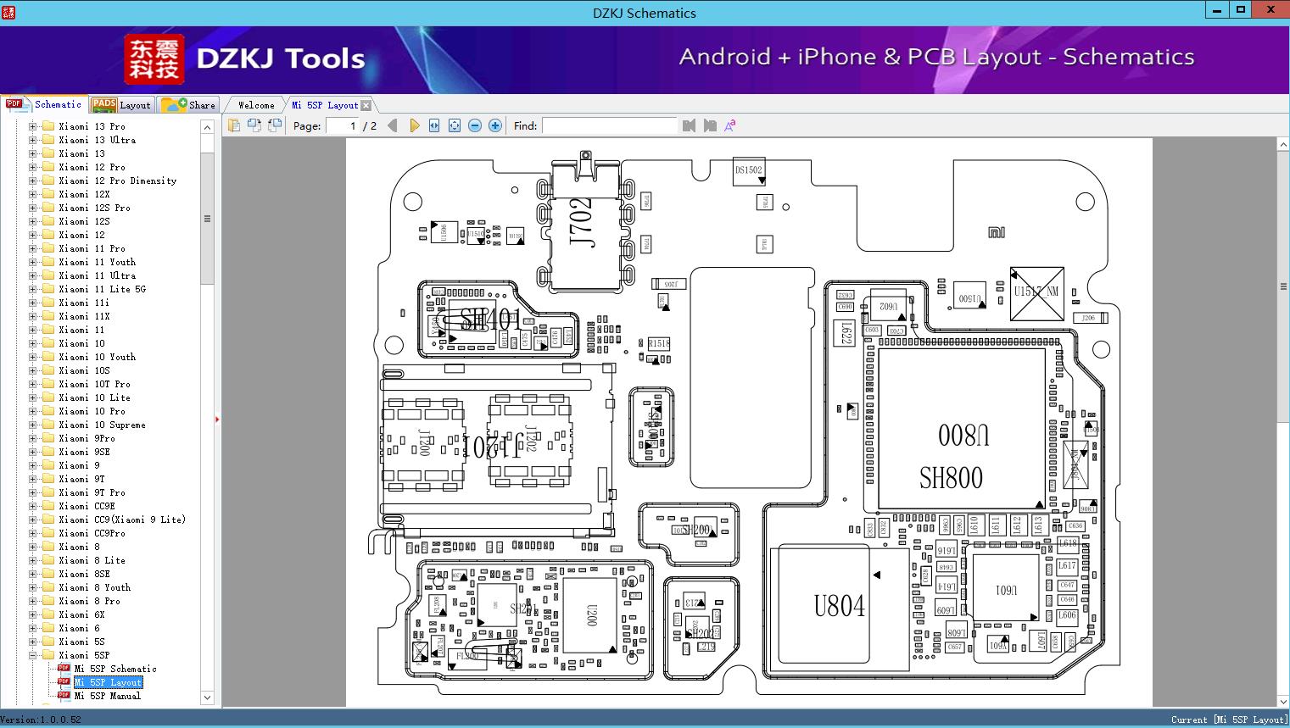Click the copy page toolbar icon

coord(233,125)
